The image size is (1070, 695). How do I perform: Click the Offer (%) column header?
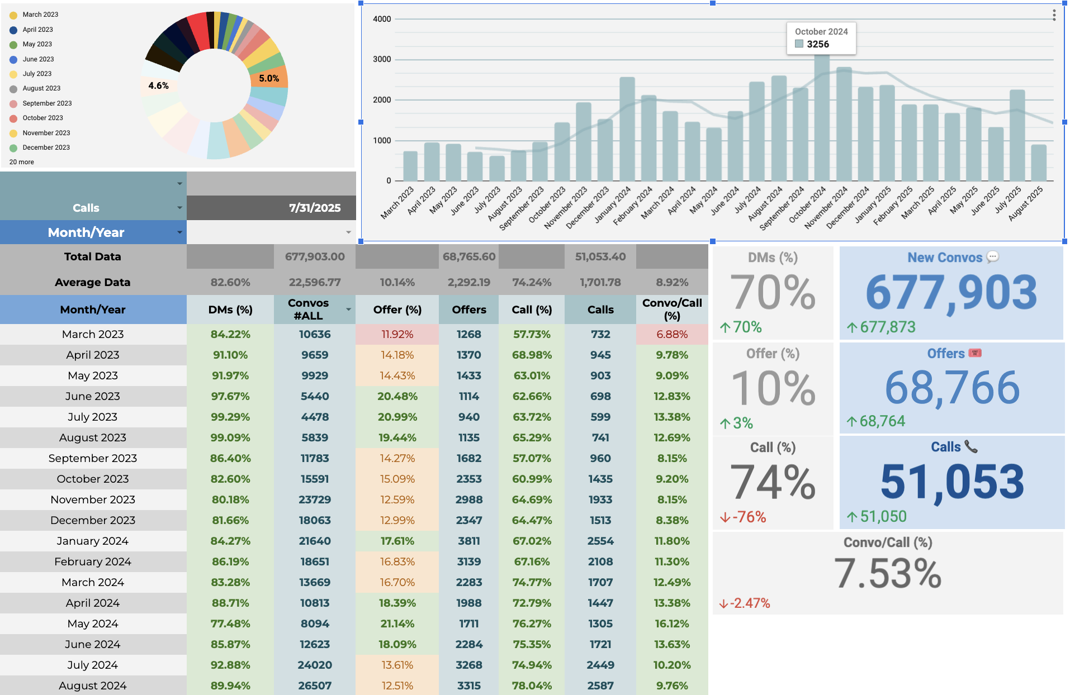tap(397, 310)
